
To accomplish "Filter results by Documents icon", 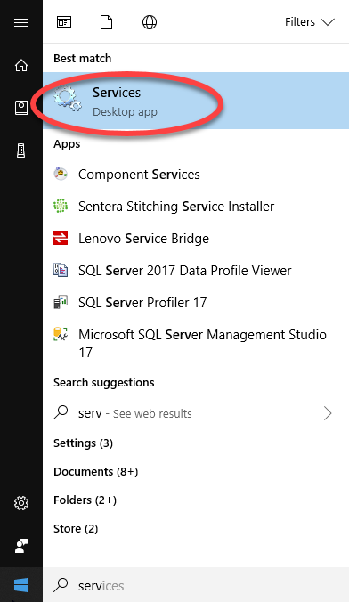I will pos(106,22).
